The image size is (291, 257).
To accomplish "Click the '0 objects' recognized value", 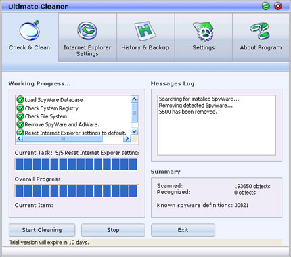I will tap(245, 193).
